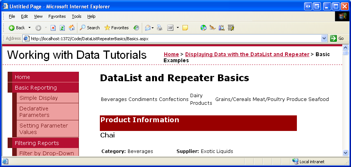Screen dimensions: 351x167
Task: Follow the Home breadcrumb link
Action: coord(171,54)
